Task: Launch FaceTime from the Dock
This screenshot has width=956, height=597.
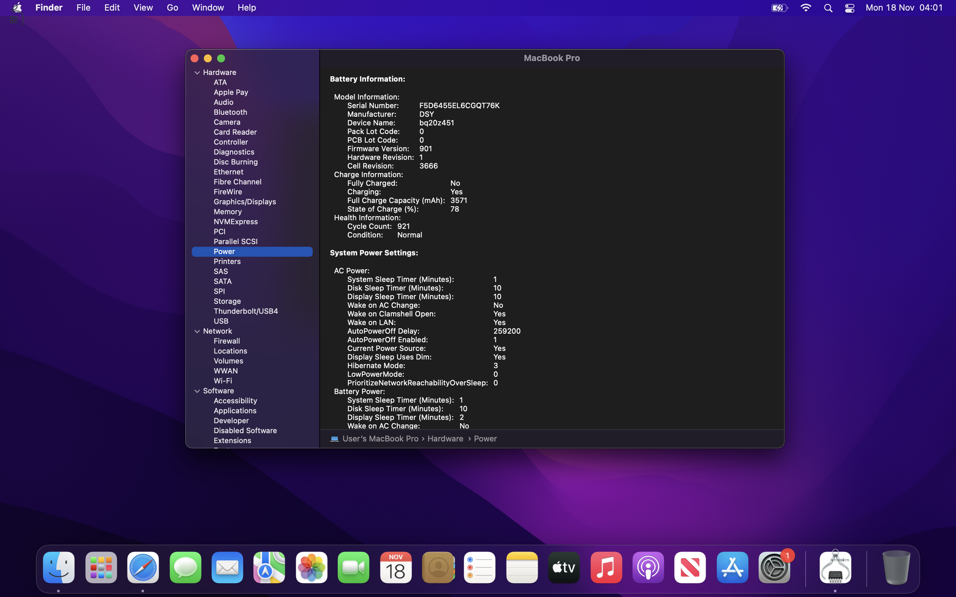Action: pyautogui.click(x=354, y=567)
